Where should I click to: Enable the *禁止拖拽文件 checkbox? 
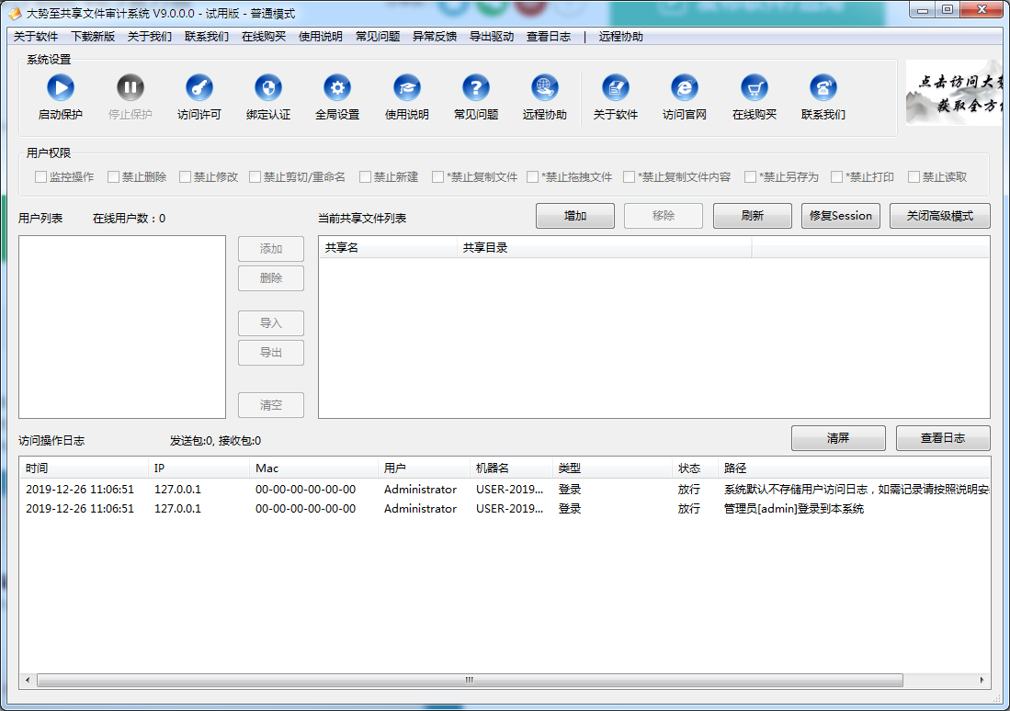[533, 177]
